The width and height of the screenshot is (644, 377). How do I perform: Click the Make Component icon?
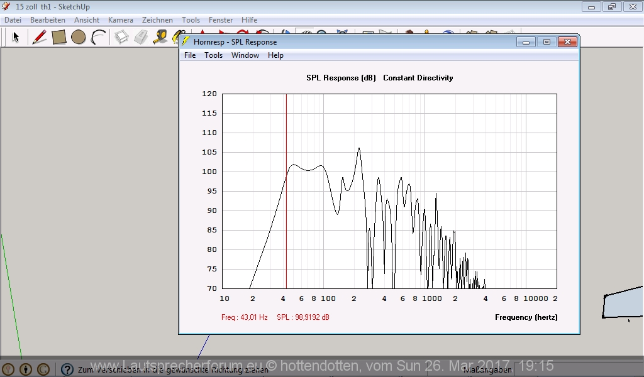tap(121, 37)
